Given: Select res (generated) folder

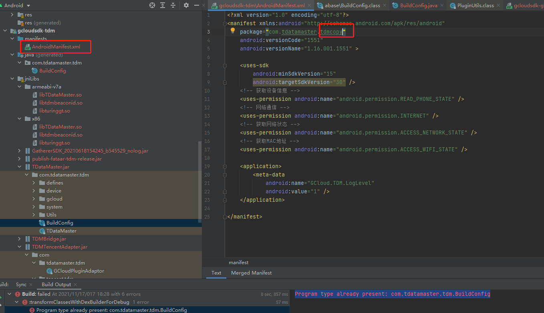Looking at the screenshot, I should (43, 23).
